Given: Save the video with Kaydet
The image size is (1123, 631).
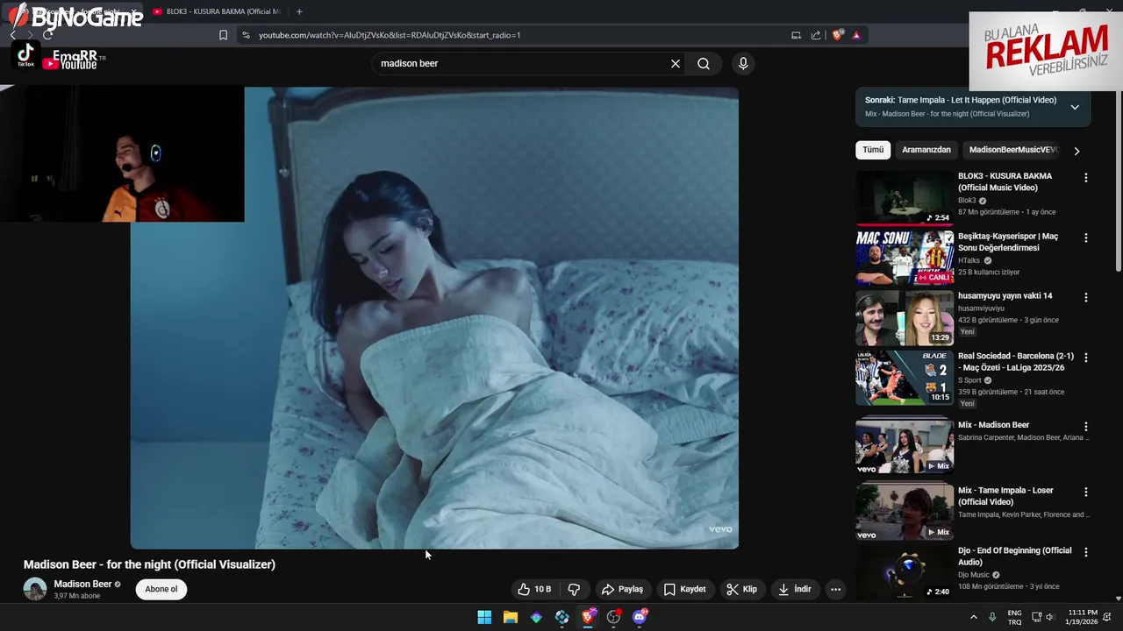Looking at the screenshot, I should click(x=684, y=590).
